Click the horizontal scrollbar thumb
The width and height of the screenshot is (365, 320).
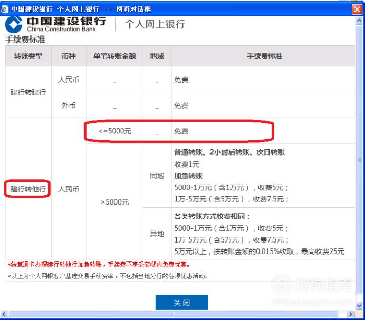coord(172,314)
